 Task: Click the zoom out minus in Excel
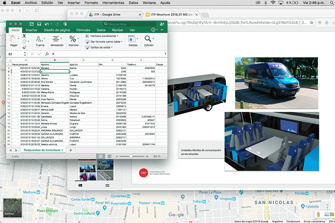coord(117,157)
